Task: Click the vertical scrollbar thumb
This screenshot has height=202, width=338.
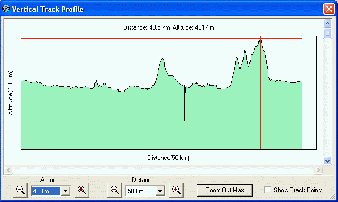Action: [x=327, y=33]
